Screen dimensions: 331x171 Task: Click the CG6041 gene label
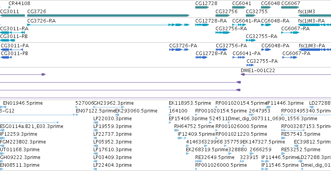242,3
